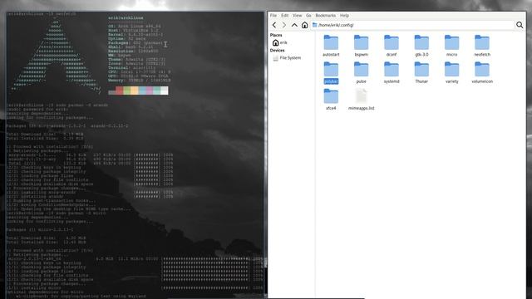The width and height of the screenshot is (532, 299).
Task: Open the Bookmarks menu
Action: coord(325,16)
